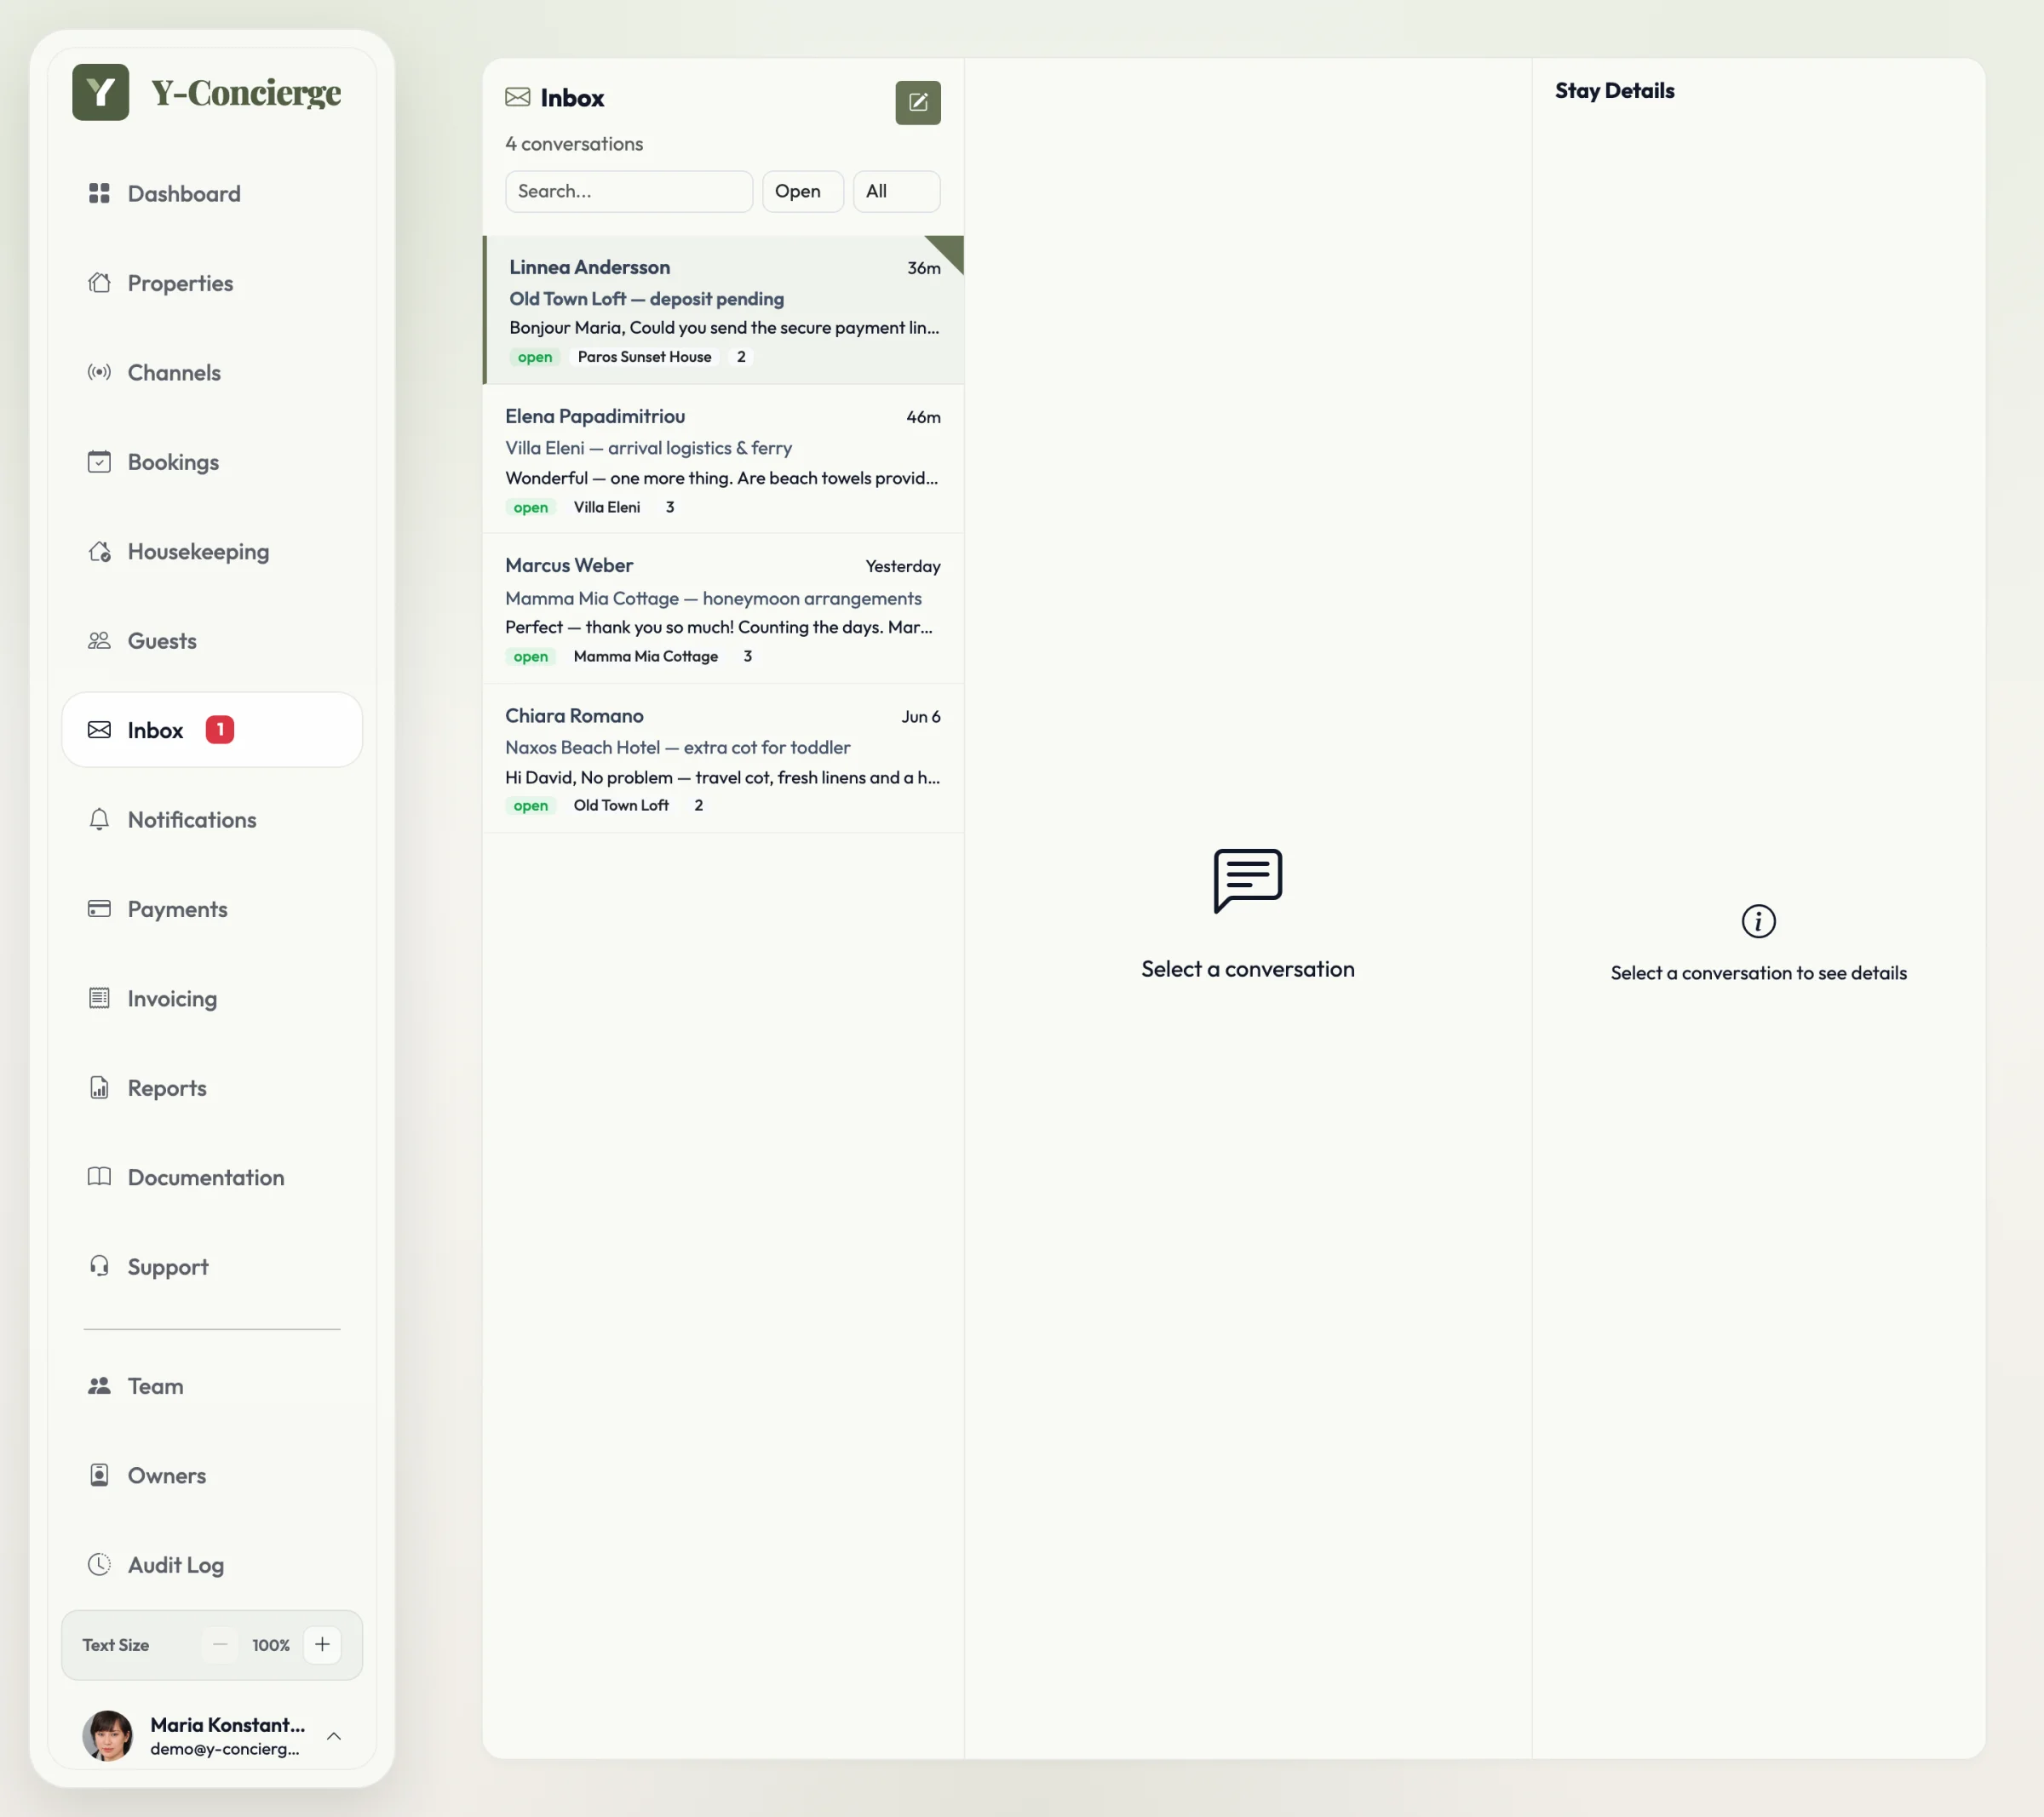The width and height of the screenshot is (2044, 1817).
Task: Compose a new message with pencil icon
Action: coord(918,103)
